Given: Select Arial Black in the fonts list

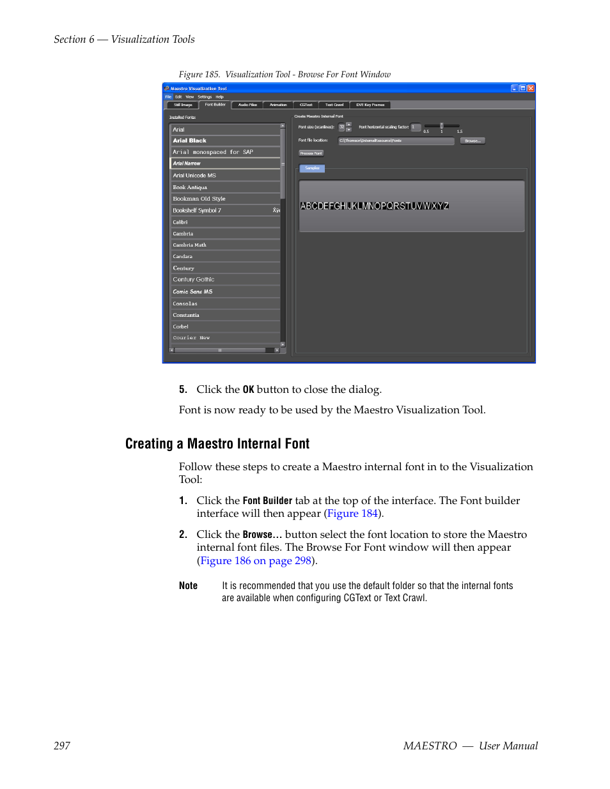Looking at the screenshot, I should [x=225, y=141].
